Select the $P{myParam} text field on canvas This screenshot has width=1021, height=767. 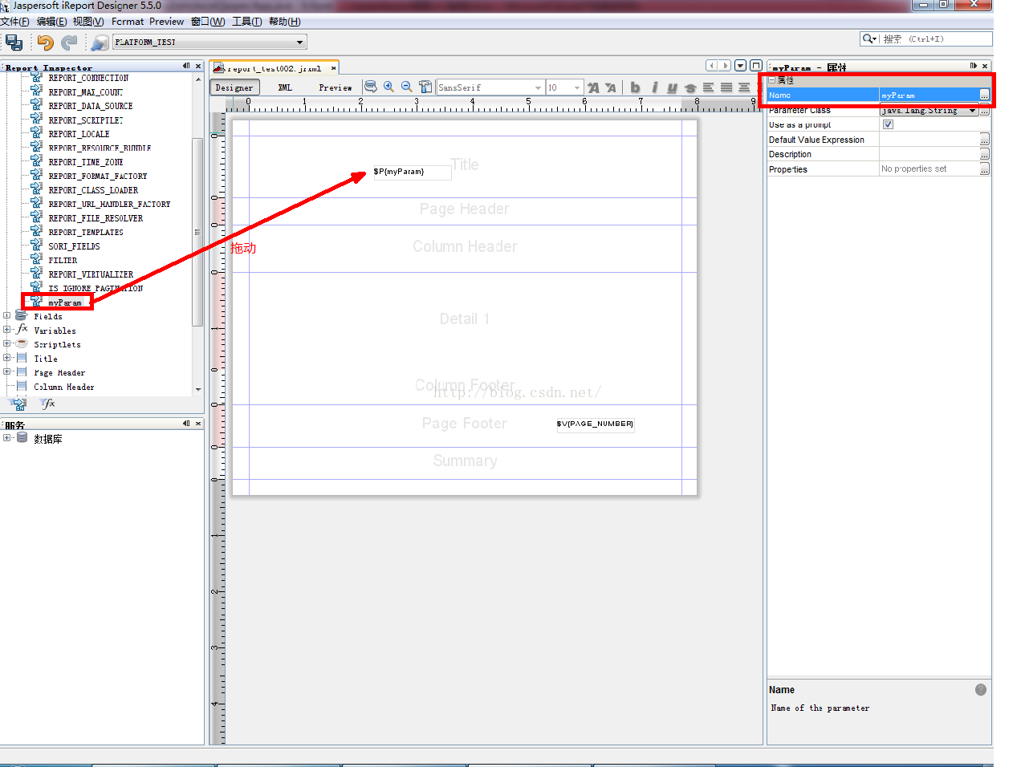pyautogui.click(x=412, y=172)
